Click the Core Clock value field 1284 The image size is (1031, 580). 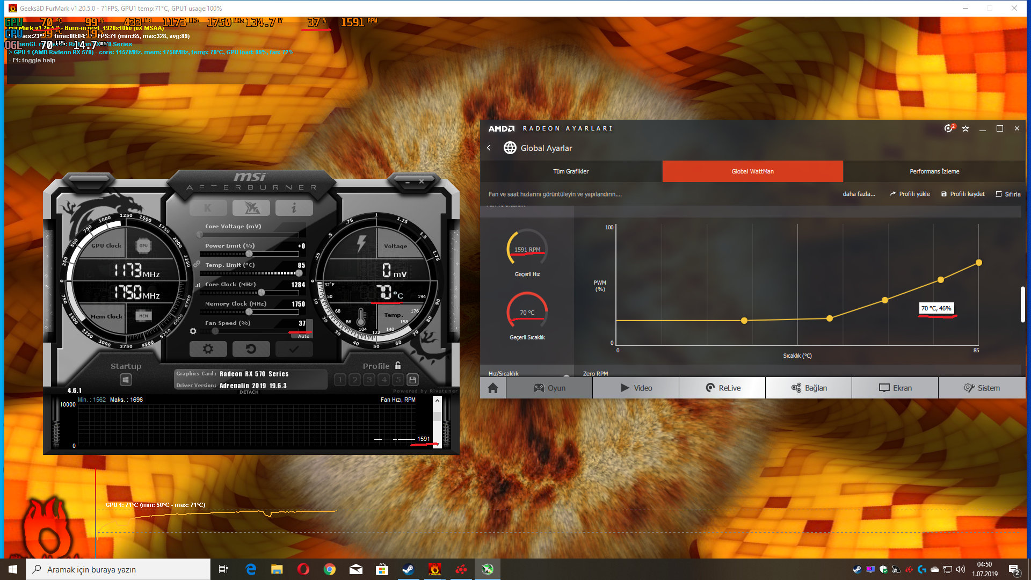[x=298, y=285]
